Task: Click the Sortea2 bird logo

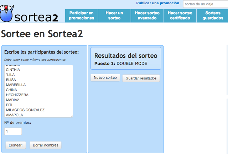Action: [7, 14]
